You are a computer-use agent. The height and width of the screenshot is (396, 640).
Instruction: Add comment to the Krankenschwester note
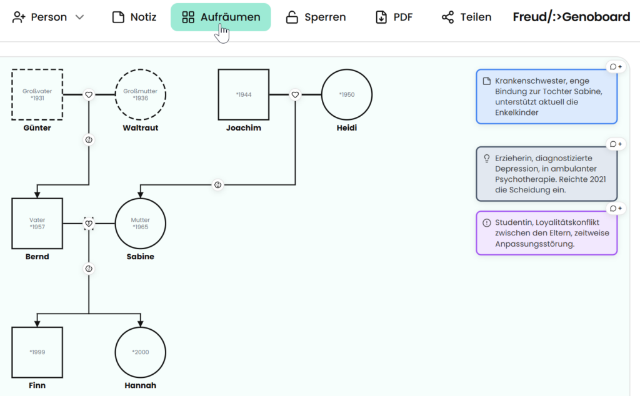[x=616, y=67]
